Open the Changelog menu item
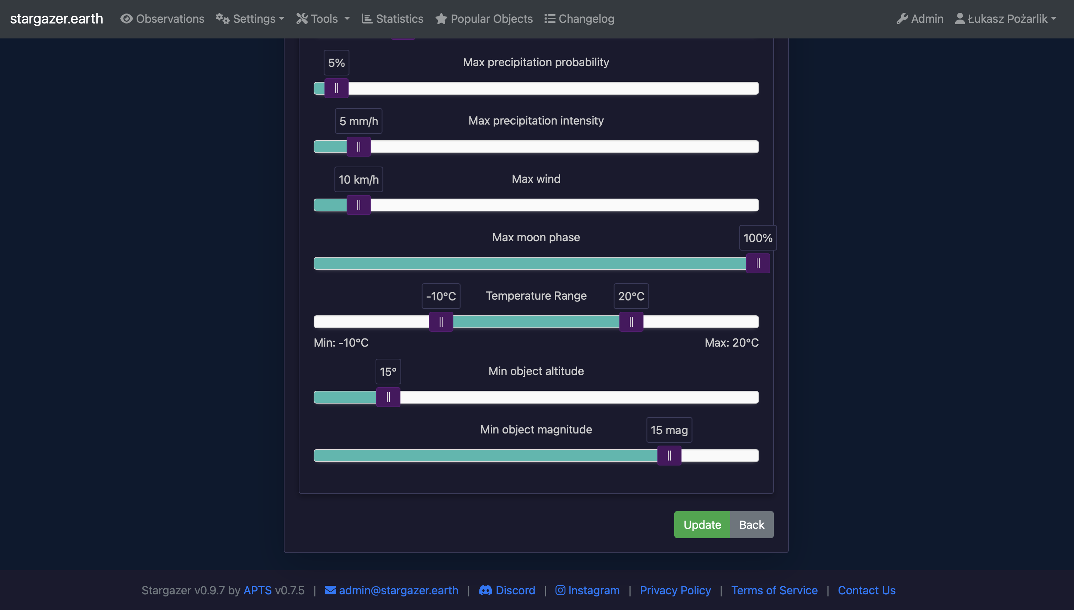The width and height of the screenshot is (1074, 610). [x=586, y=19]
